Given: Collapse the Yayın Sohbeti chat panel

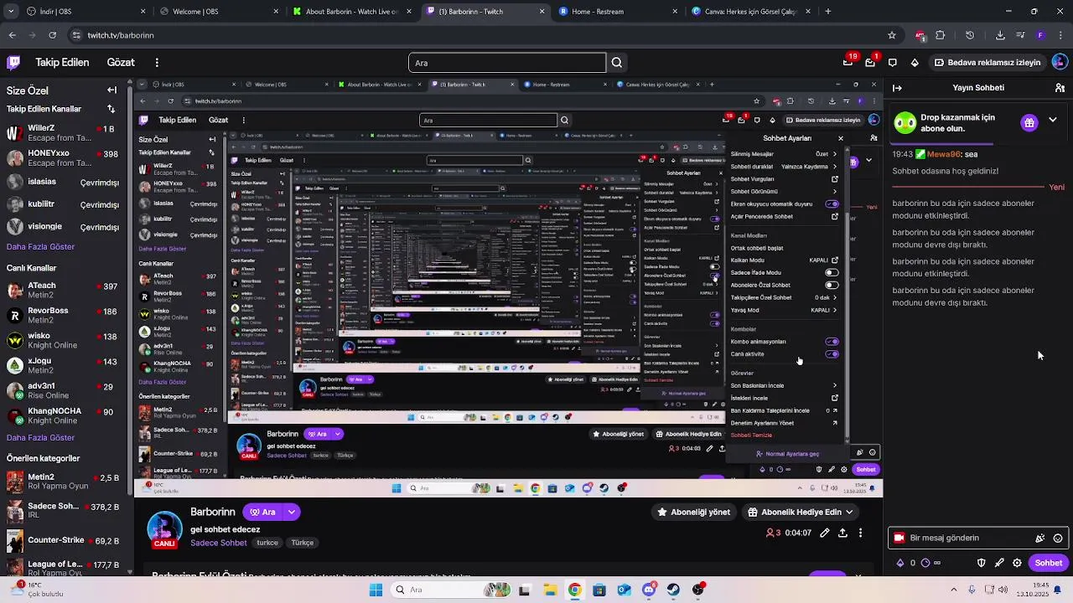Looking at the screenshot, I should click(x=897, y=88).
